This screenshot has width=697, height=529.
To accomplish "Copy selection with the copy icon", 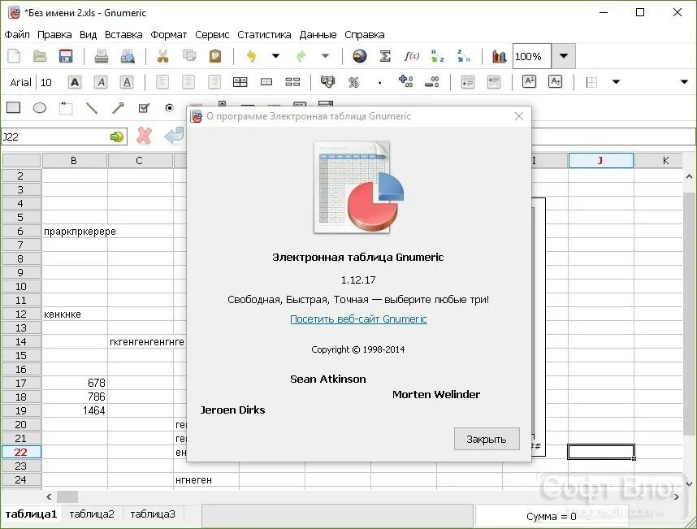I will (189, 55).
